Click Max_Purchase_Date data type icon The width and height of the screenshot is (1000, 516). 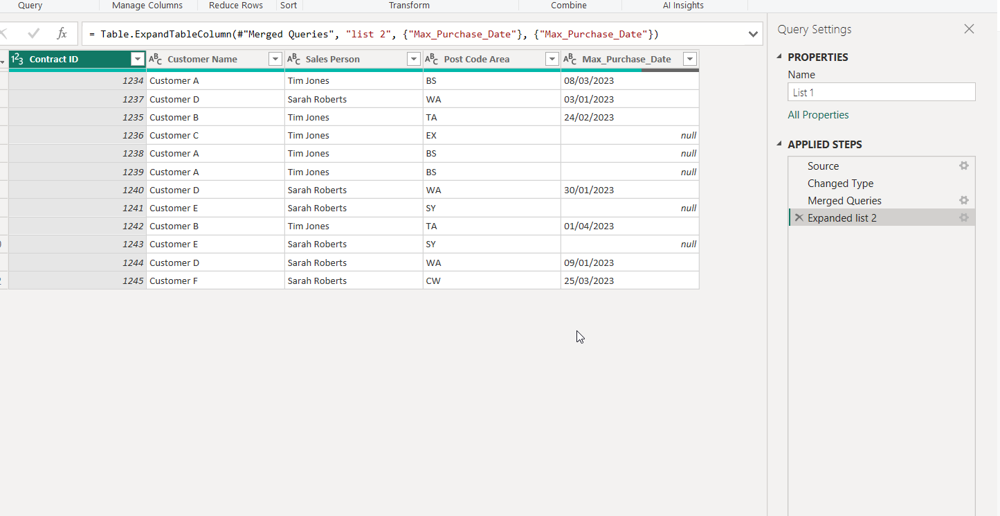[570, 60]
